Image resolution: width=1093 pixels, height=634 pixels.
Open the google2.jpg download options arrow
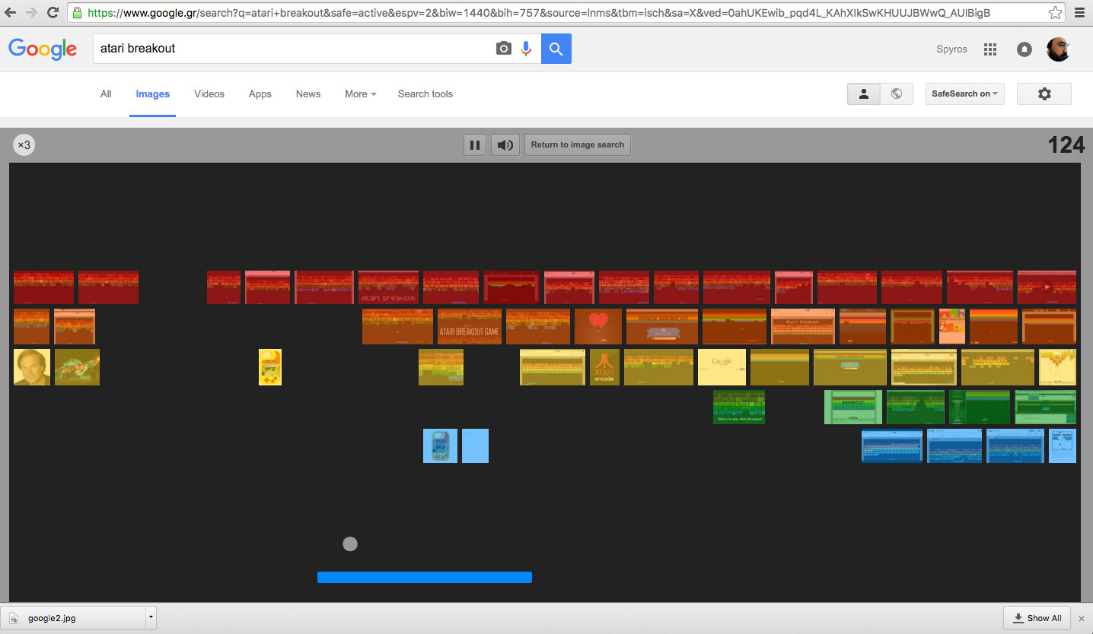[x=151, y=617]
